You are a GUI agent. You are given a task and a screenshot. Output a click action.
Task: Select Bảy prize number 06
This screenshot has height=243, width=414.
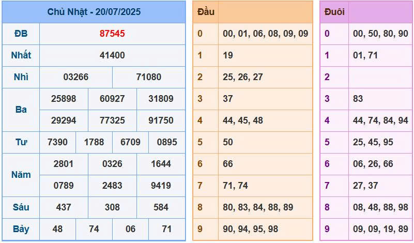pos(130,229)
